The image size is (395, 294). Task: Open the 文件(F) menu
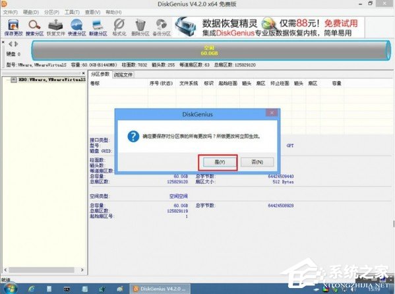tap(11, 12)
